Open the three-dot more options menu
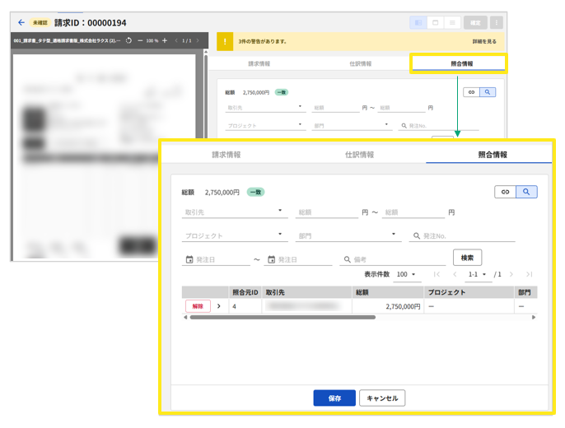This screenshot has width=565, height=428. 496,23
